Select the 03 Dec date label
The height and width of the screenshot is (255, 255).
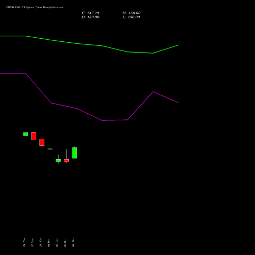pos(65,243)
